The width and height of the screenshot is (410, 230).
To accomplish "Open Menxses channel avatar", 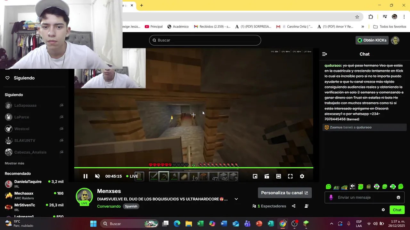I will click(x=84, y=196).
